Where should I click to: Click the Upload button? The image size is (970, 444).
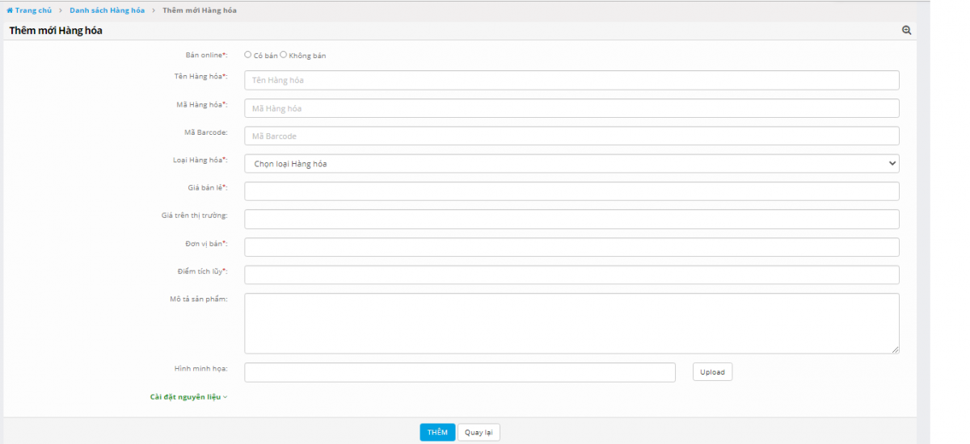click(x=712, y=372)
